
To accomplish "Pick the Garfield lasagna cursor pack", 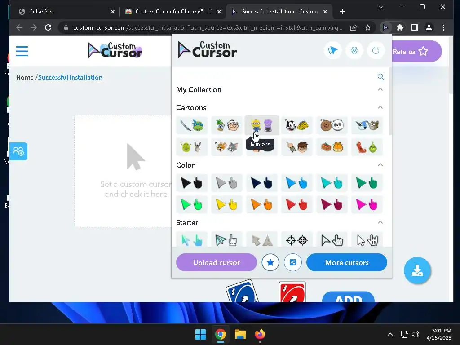I will point(332,147).
